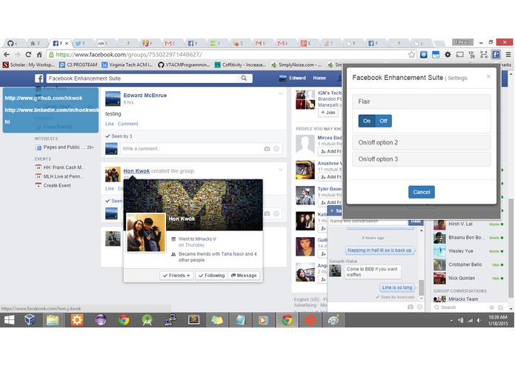Open Sublime Text from the taskbar
515x366 pixels.
point(193,320)
